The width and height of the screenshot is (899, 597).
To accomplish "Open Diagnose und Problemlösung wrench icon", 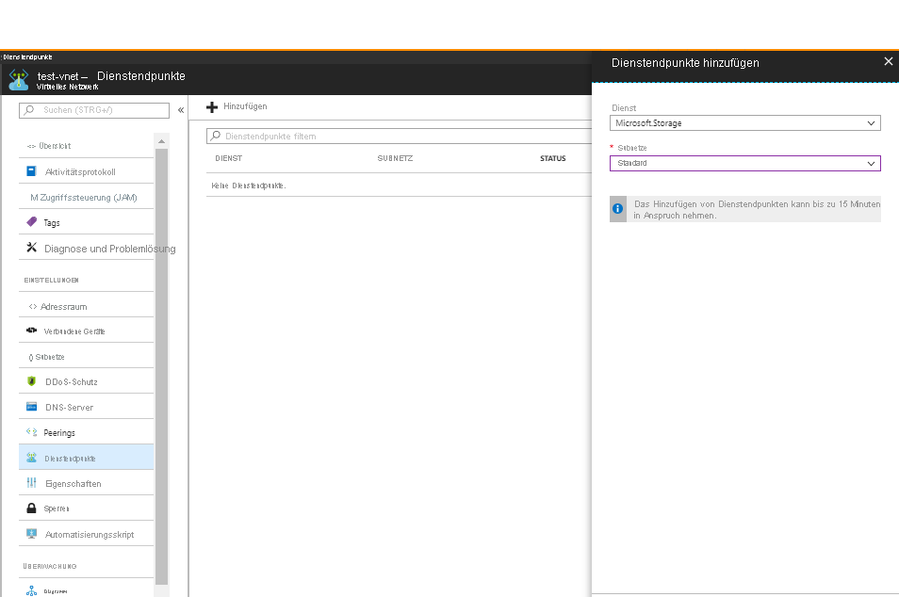I will pos(31,248).
